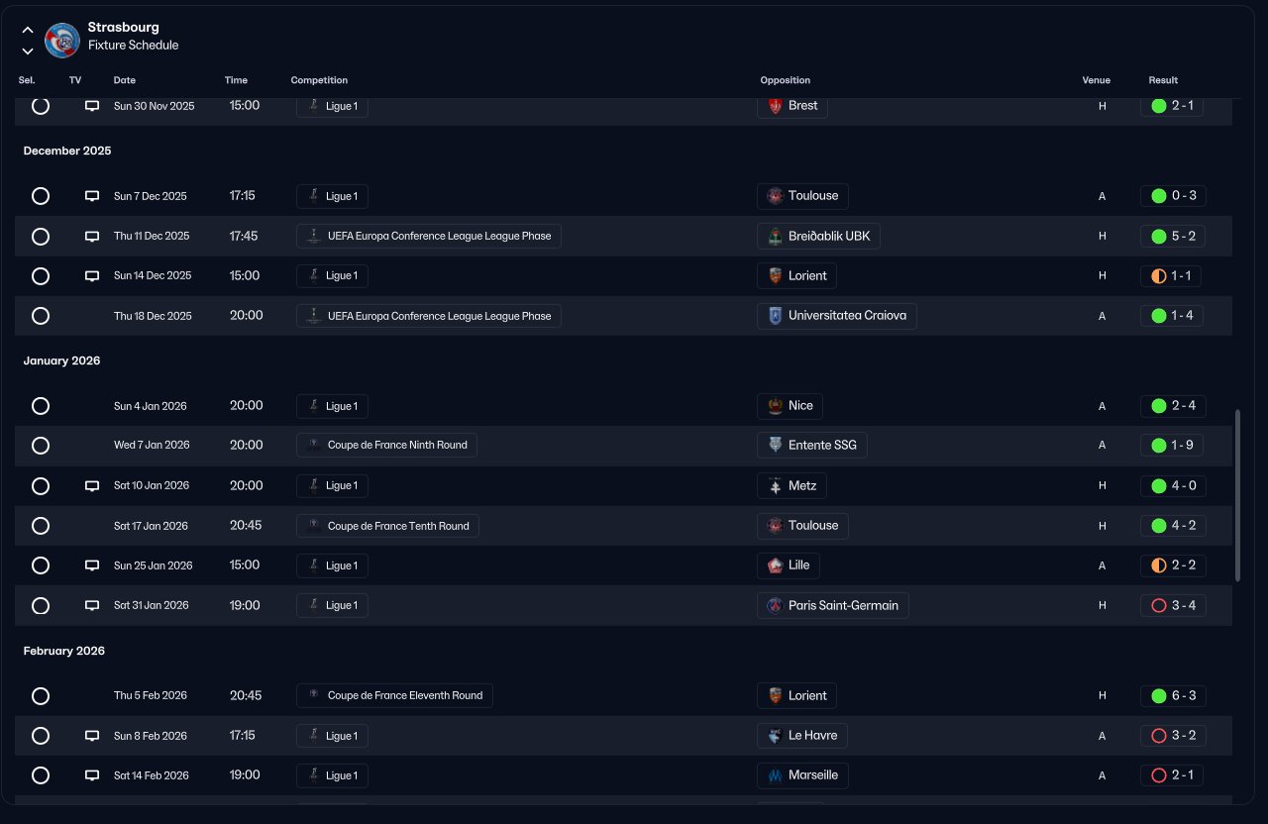Select the Paris Saint-Germain fixture radio button
This screenshot has width=1268, height=824.
coord(41,605)
